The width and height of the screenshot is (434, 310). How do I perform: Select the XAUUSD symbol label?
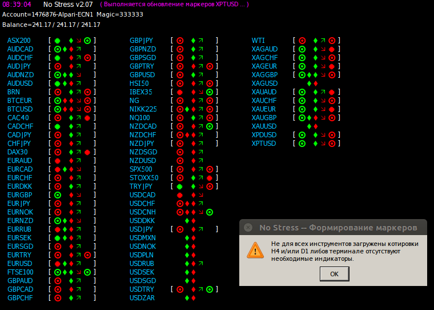pyautogui.click(x=264, y=126)
